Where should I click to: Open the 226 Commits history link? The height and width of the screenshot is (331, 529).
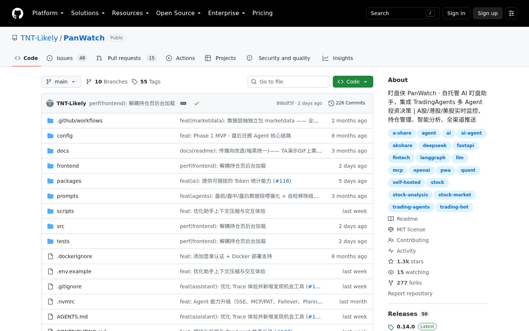click(347, 103)
